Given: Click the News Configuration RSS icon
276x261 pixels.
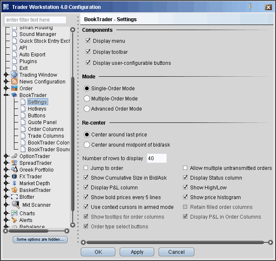Looking at the screenshot, I should [x=14, y=81].
